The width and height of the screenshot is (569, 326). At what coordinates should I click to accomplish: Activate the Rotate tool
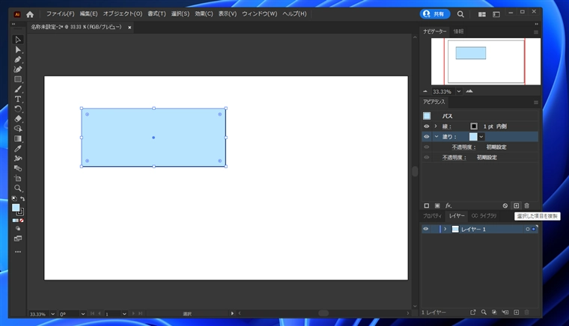point(18,108)
